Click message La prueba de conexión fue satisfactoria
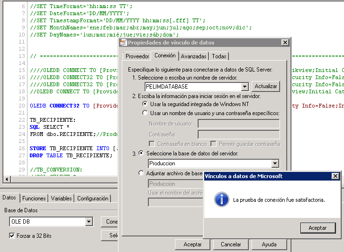Viewport: 344px width, 252px height. pos(279,200)
